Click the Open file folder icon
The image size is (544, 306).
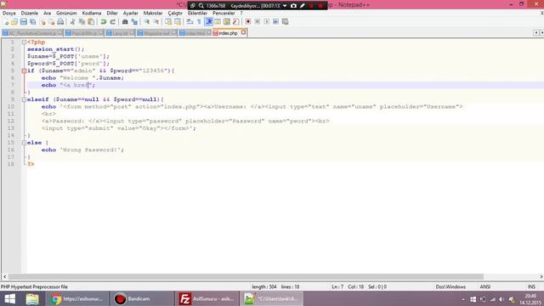[x=14, y=22]
